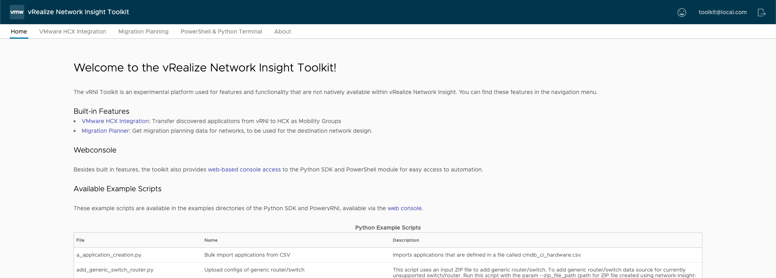Click the vRealize Network Insight Toolkit title
Image resolution: width=776 pixels, height=278 pixels.
(78, 12)
